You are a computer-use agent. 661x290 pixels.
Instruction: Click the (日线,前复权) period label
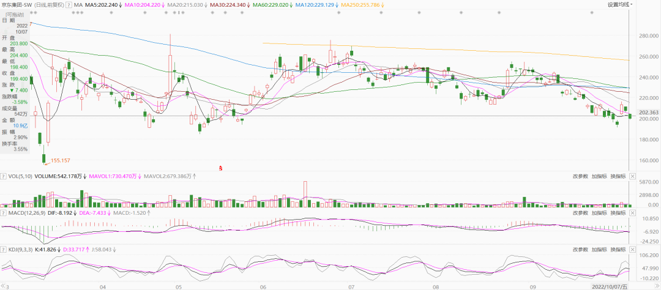(48, 5)
